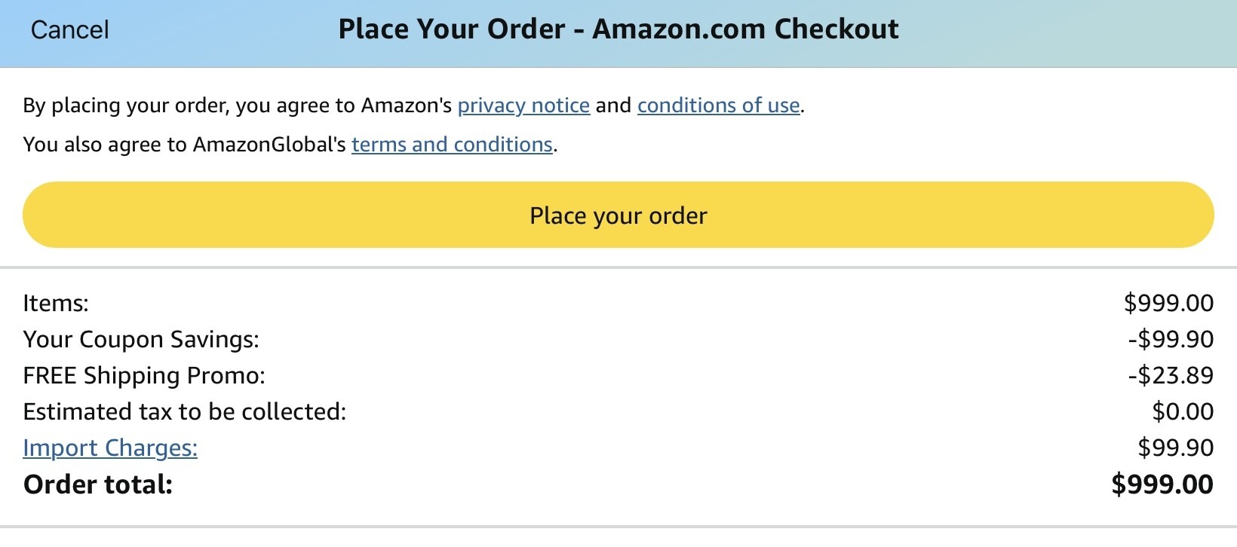Image resolution: width=1237 pixels, height=547 pixels.
Task: Click the Place Your Order page title
Action: click(618, 29)
